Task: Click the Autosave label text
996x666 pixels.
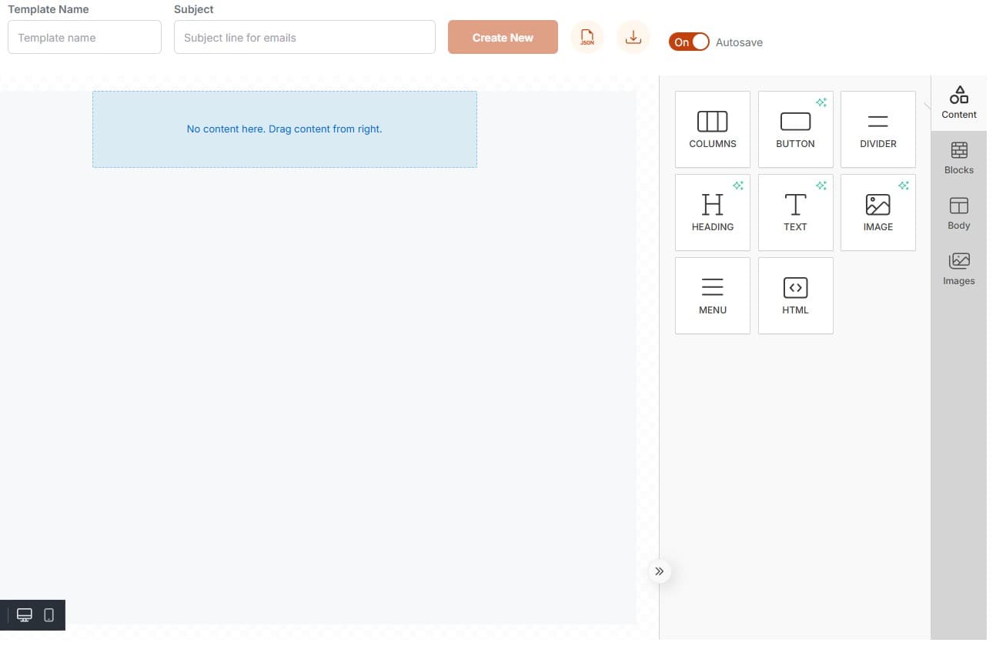Action: [739, 42]
